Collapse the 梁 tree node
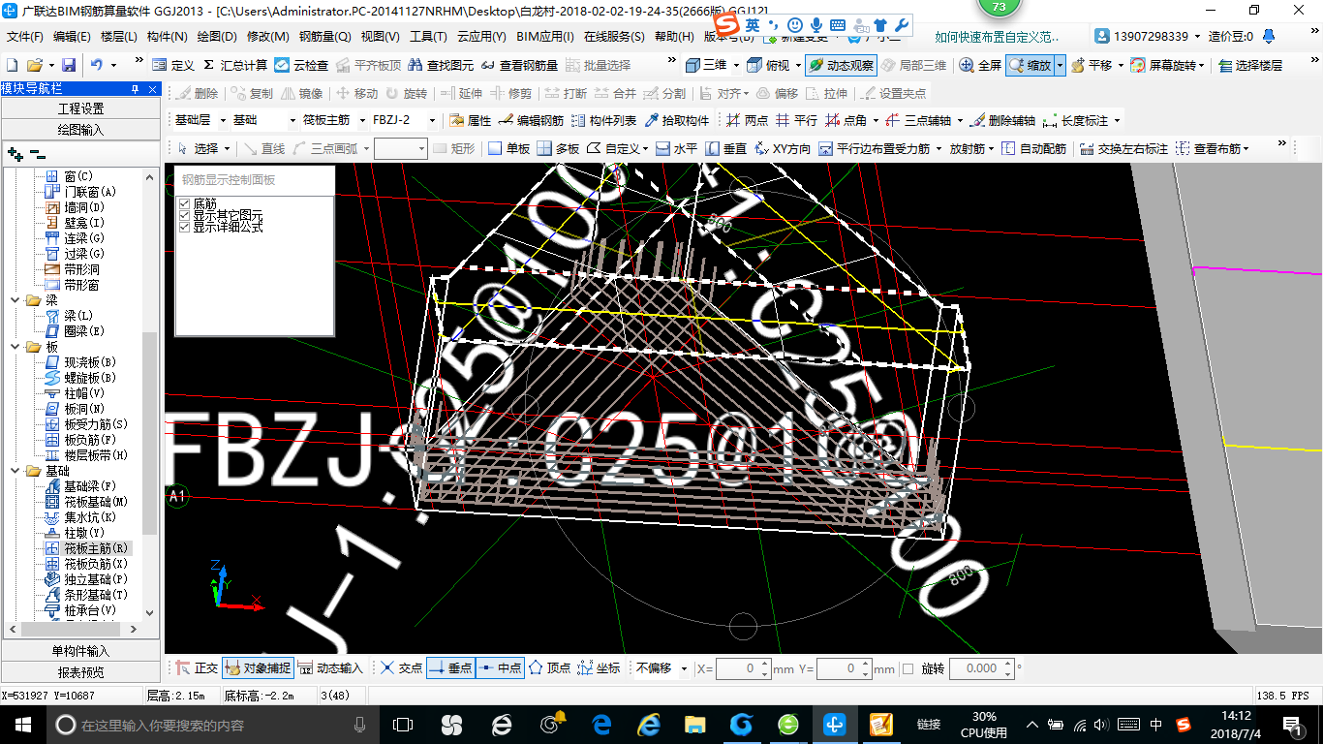The height and width of the screenshot is (744, 1323). pos(15,300)
